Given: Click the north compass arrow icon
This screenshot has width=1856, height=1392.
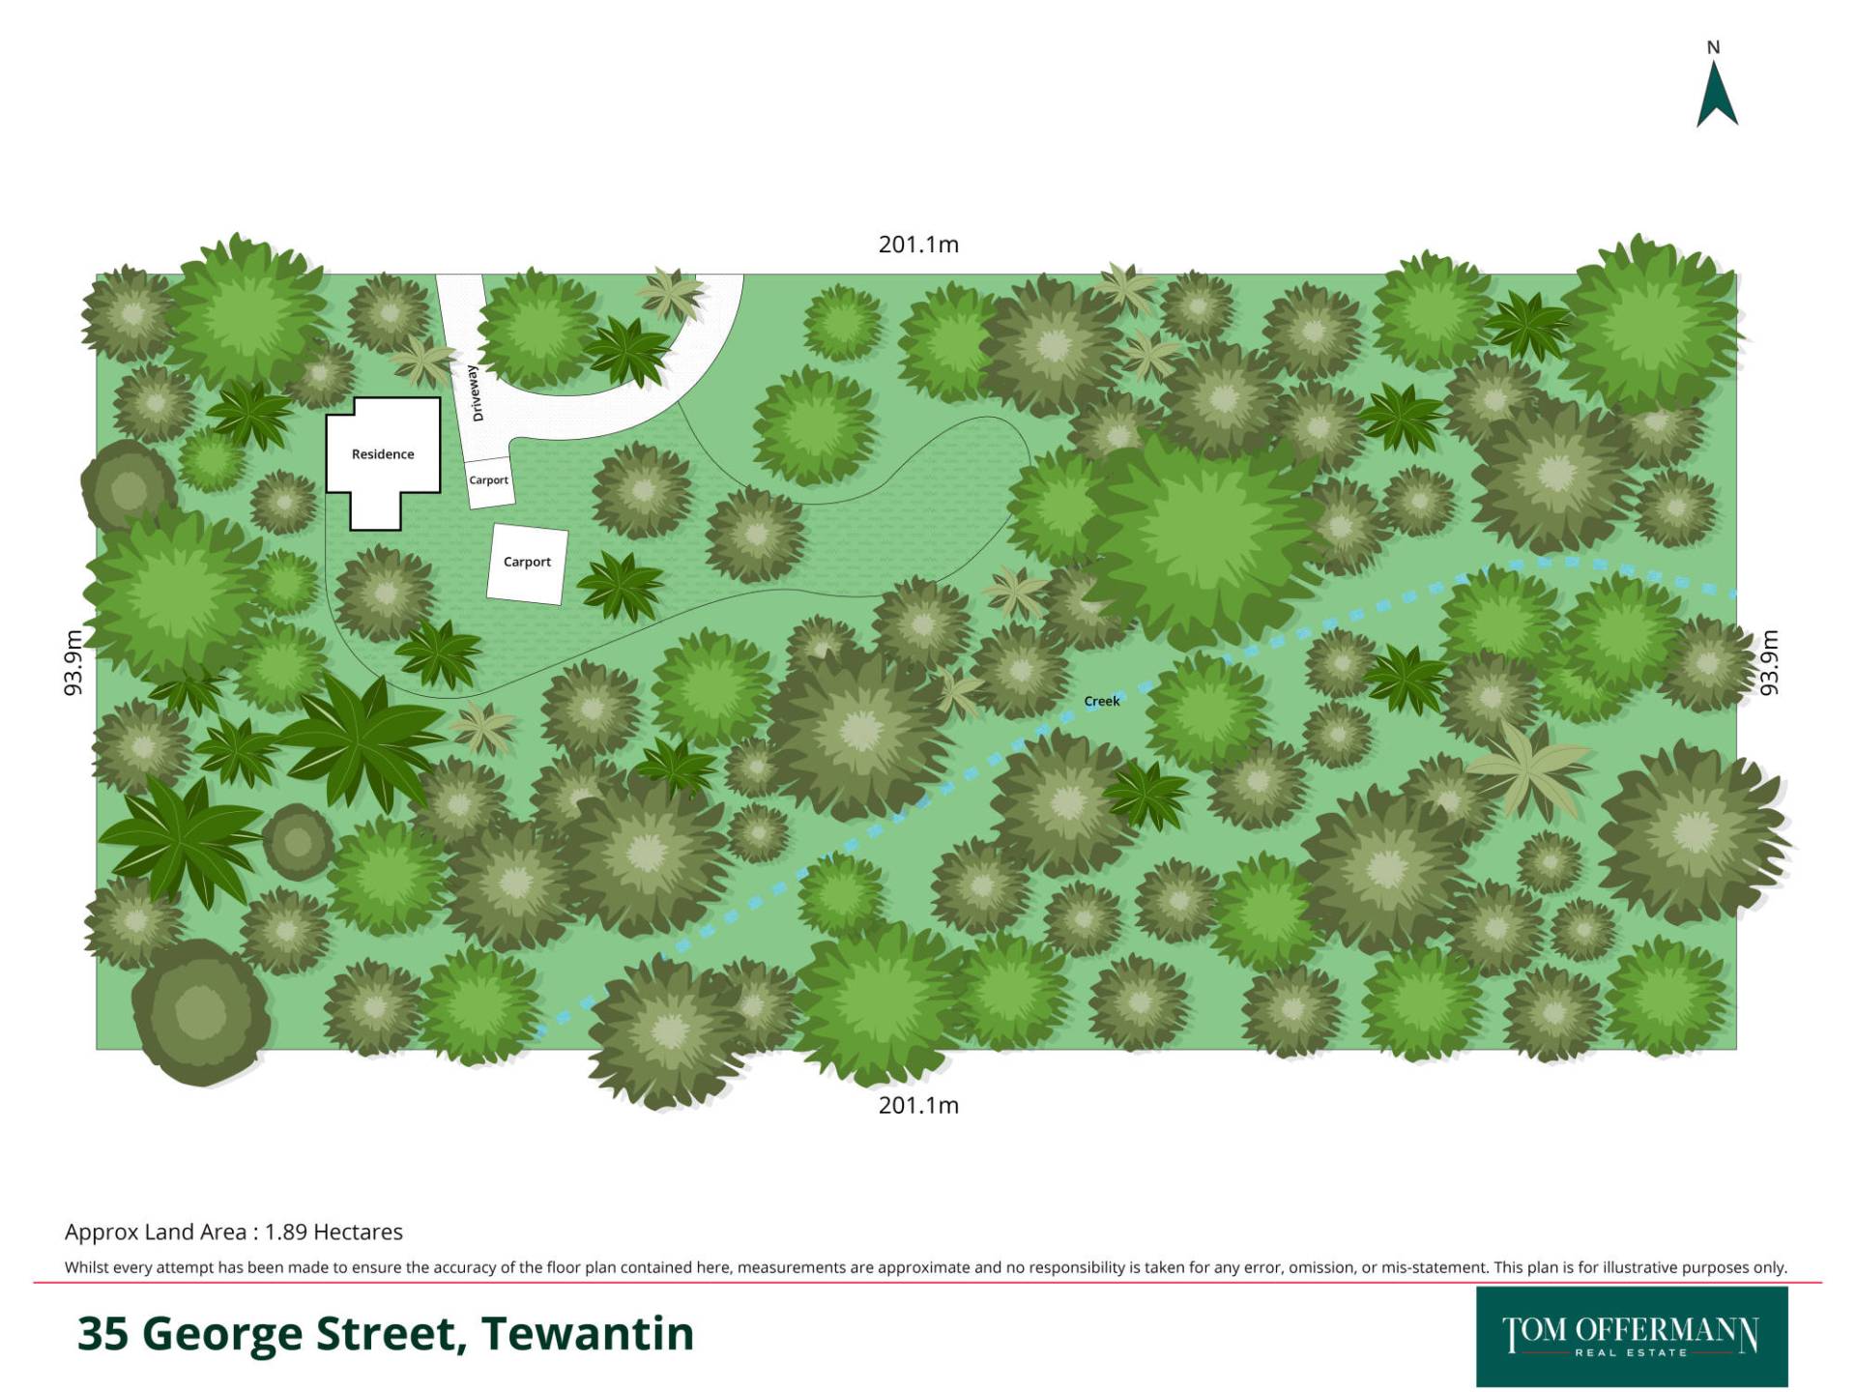Looking at the screenshot, I should pos(1717,94).
